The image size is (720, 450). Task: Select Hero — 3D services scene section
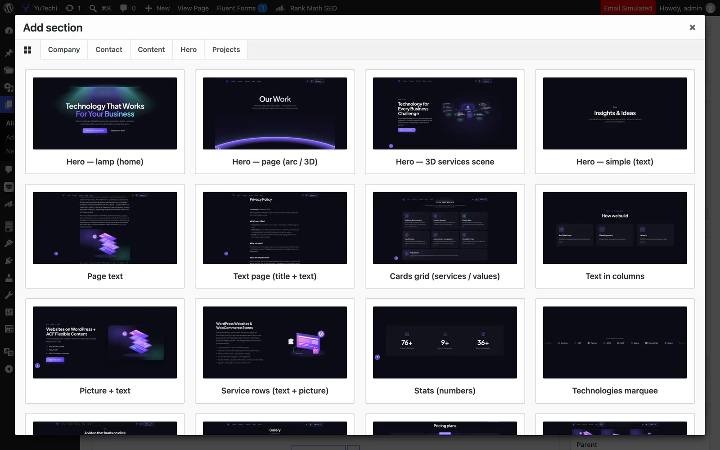point(445,121)
